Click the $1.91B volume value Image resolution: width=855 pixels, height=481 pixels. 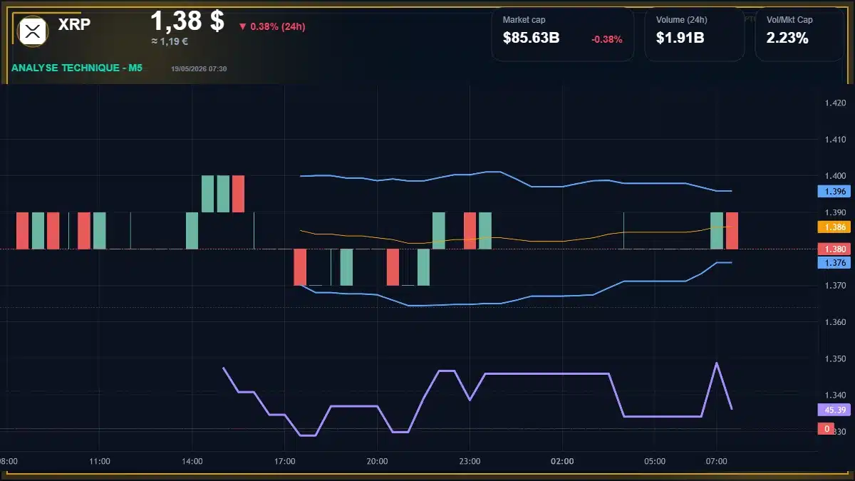(680, 38)
